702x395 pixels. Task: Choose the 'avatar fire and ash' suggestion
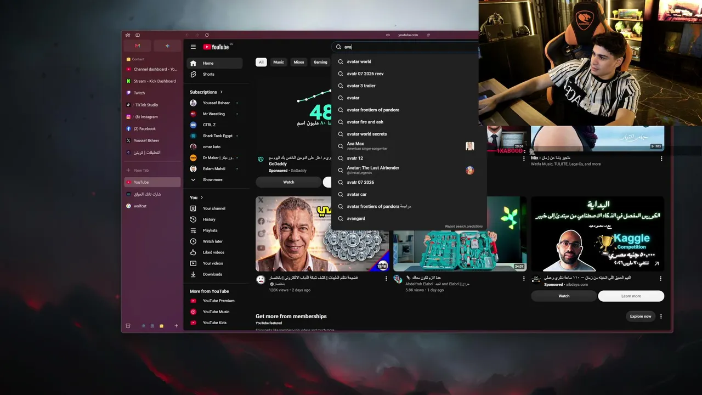(409, 122)
